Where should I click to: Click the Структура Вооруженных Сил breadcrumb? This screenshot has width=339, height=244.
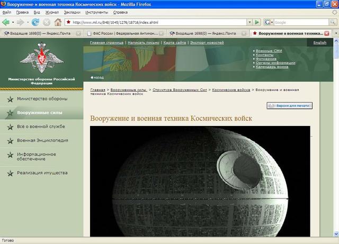[180, 89]
